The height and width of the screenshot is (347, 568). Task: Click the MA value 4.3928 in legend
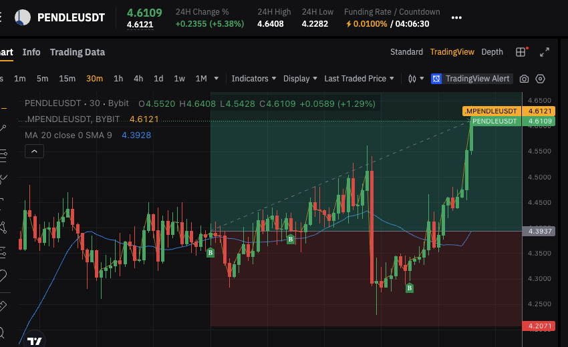pos(136,135)
